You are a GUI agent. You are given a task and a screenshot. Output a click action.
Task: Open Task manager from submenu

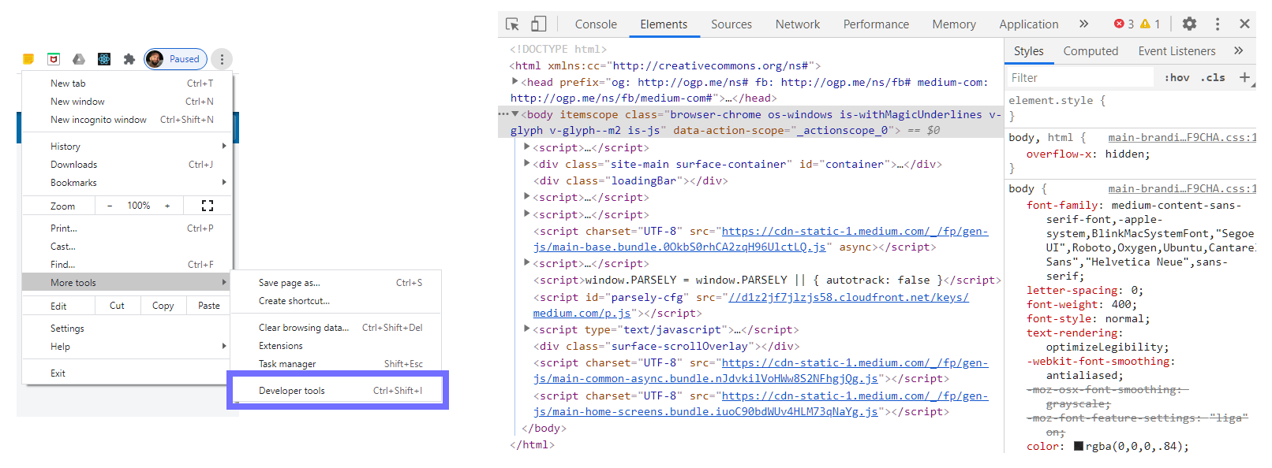coord(336,364)
